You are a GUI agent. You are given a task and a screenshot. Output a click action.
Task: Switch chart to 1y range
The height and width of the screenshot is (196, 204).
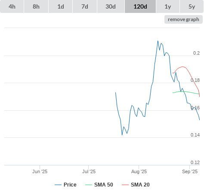coord(168,6)
